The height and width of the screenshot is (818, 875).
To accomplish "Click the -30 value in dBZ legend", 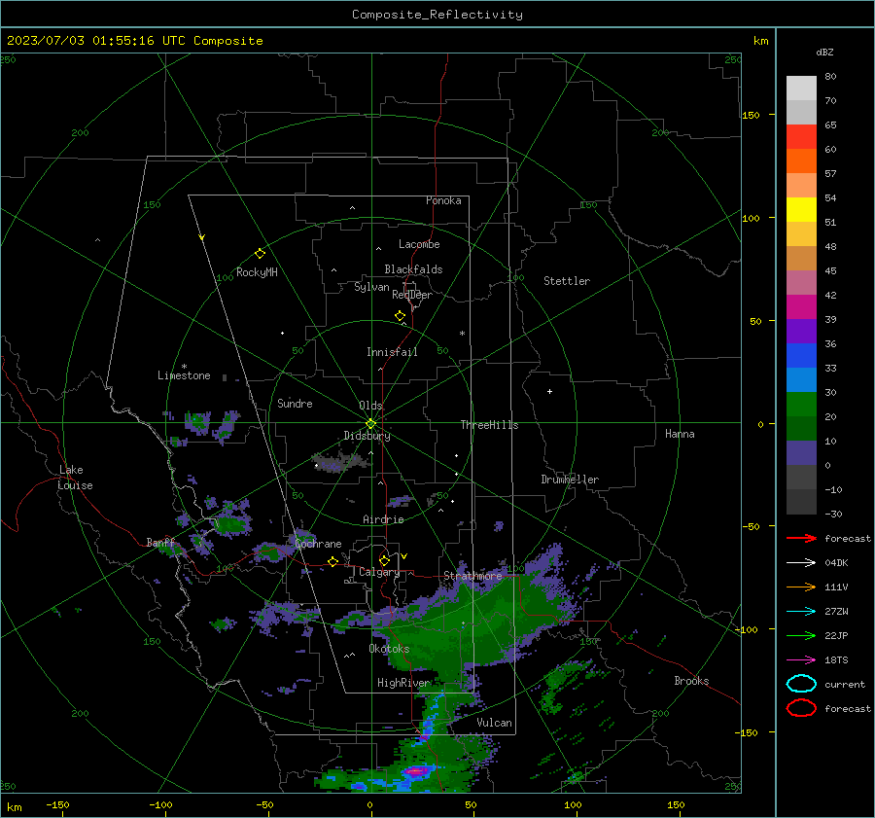I will (833, 514).
